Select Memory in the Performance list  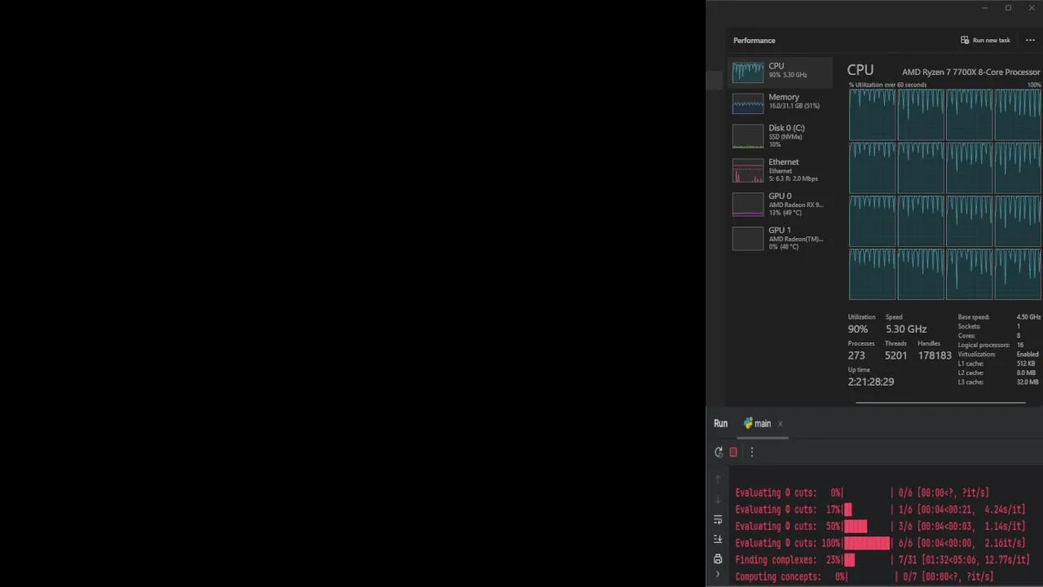781,102
